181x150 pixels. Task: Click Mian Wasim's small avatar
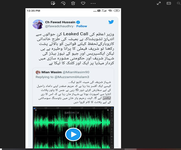coord(38,72)
